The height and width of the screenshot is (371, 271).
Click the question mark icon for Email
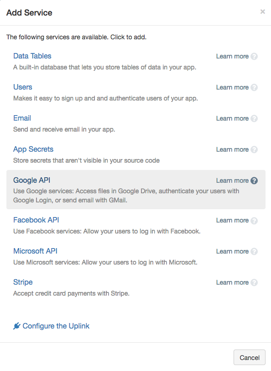tap(255, 118)
